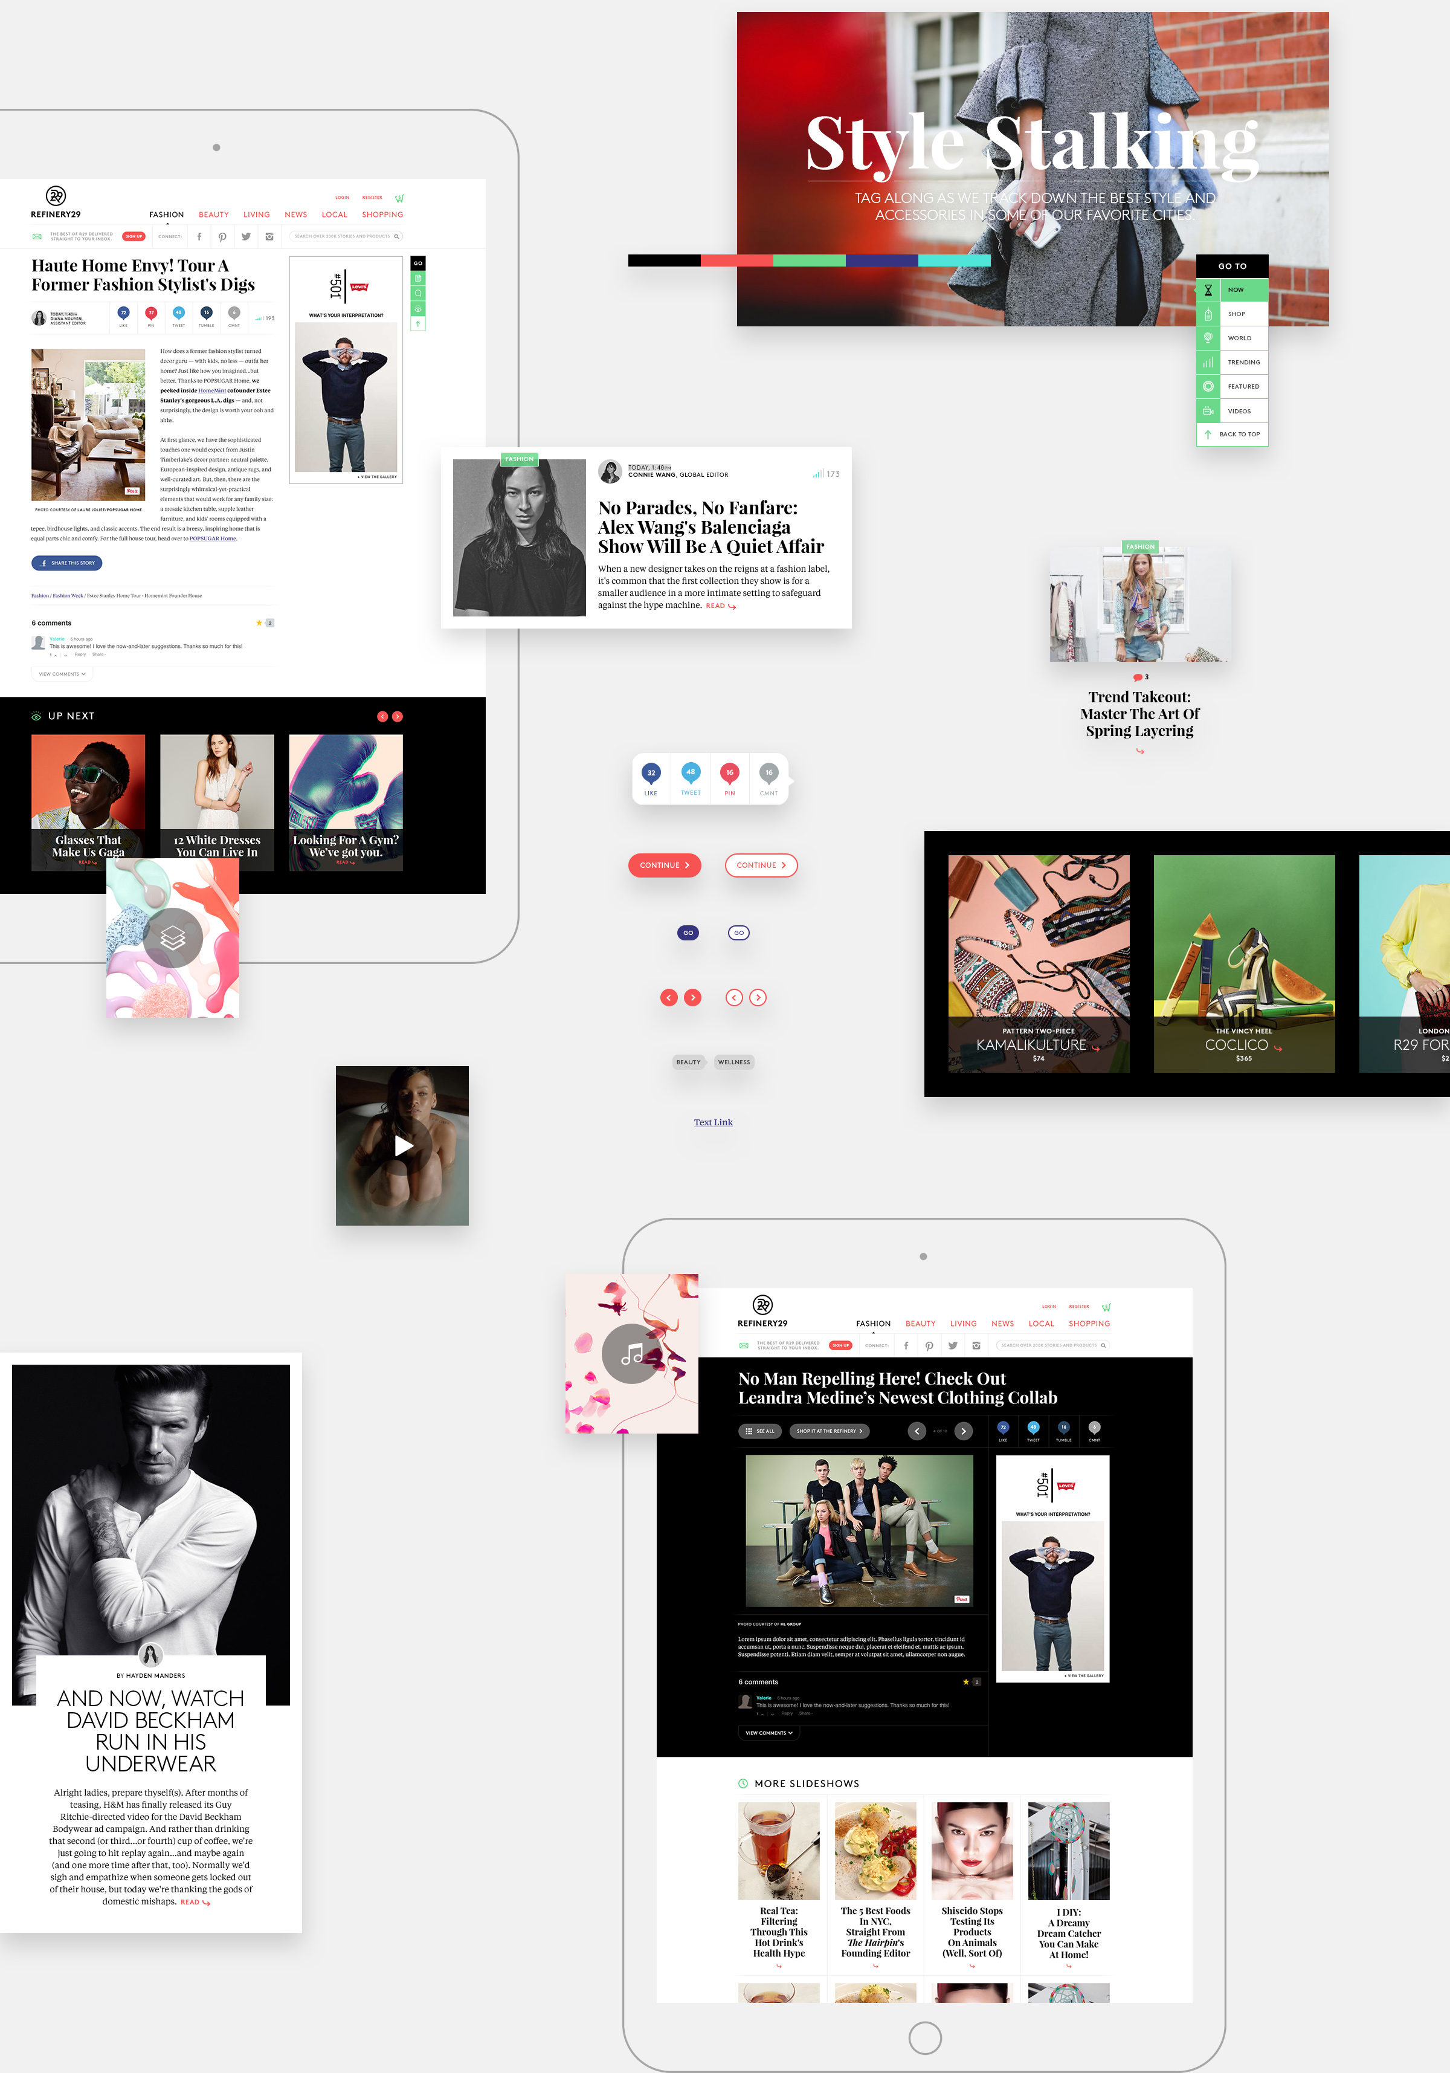Click the 32 Like share bubble
This screenshot has height=2073, width=1450.
coord(651,774)
